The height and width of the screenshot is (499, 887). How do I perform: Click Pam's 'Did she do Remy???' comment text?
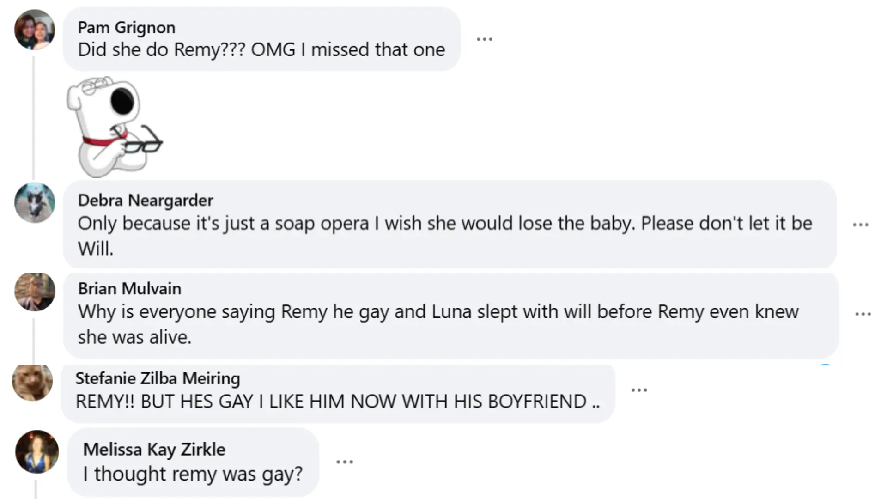click(261, 50)
